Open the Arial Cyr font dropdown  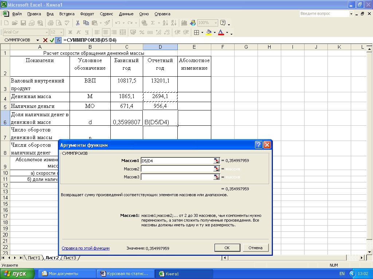pos(47,32)
